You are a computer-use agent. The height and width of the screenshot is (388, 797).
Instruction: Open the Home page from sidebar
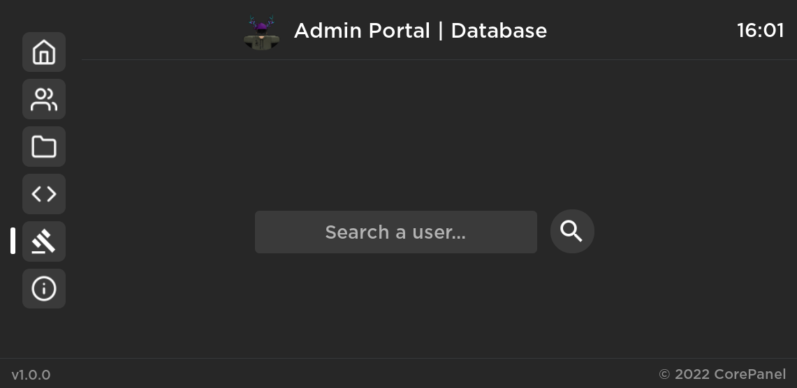coord(44,52)
